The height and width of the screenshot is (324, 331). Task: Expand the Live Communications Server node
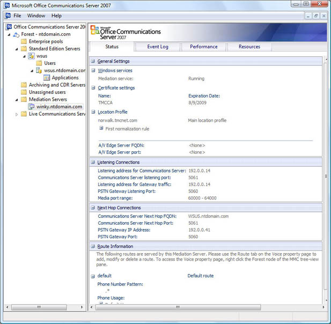17,114
